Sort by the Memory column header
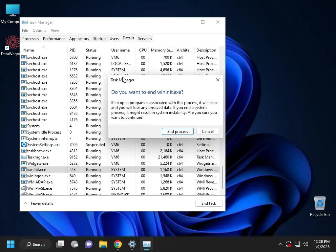Viewport: 336px width, 252px height. 162,50
